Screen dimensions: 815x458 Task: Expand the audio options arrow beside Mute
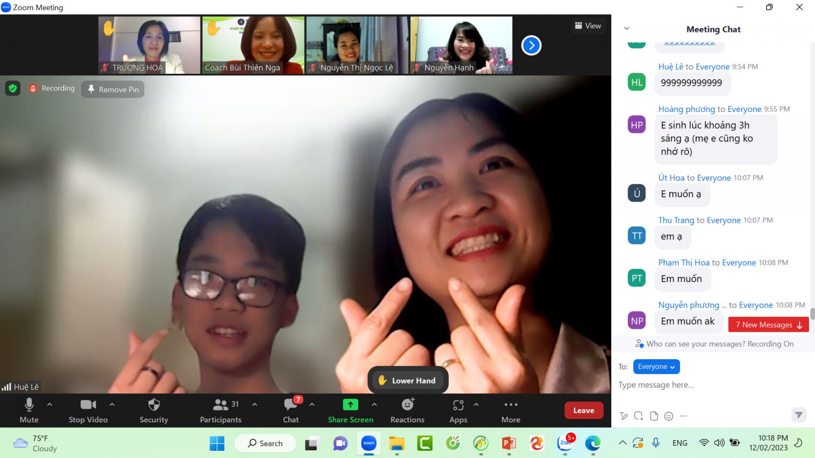point(49,405)
